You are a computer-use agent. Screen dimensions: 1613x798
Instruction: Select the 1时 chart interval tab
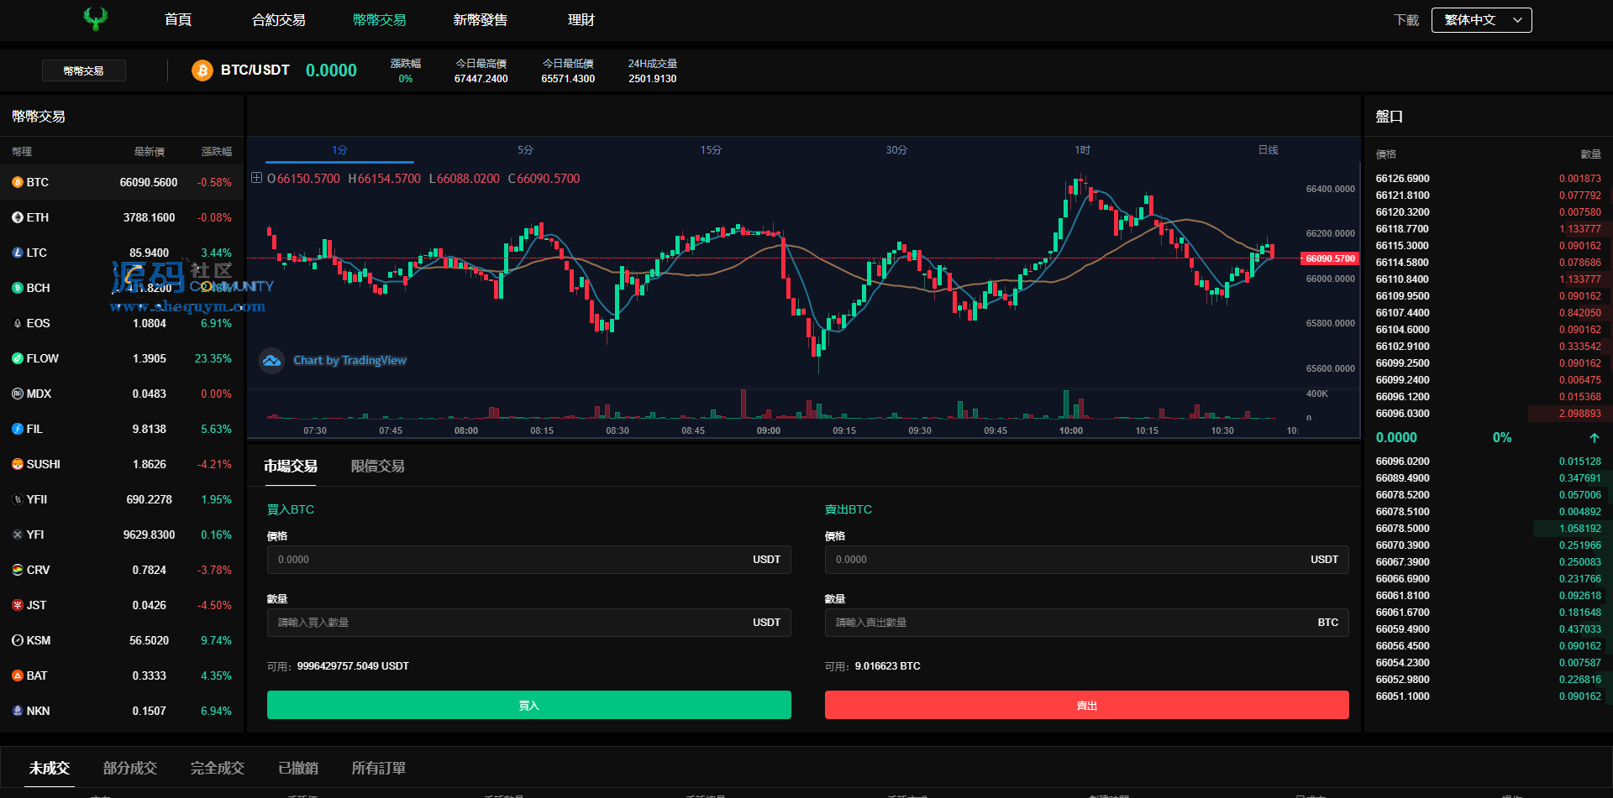[1082, 150]
